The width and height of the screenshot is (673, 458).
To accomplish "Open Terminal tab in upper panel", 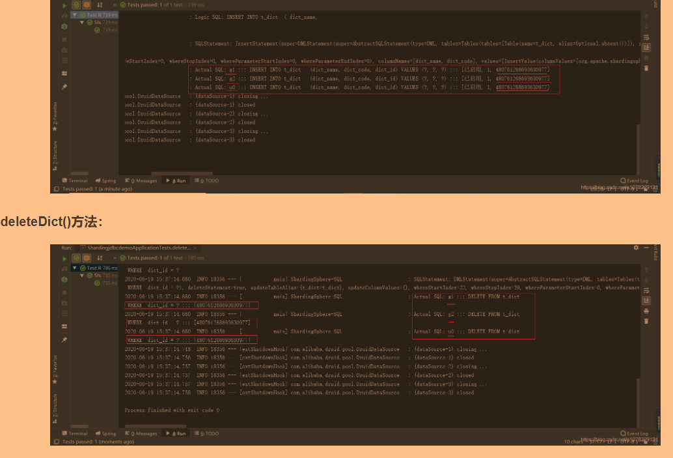I will (75, 181).
